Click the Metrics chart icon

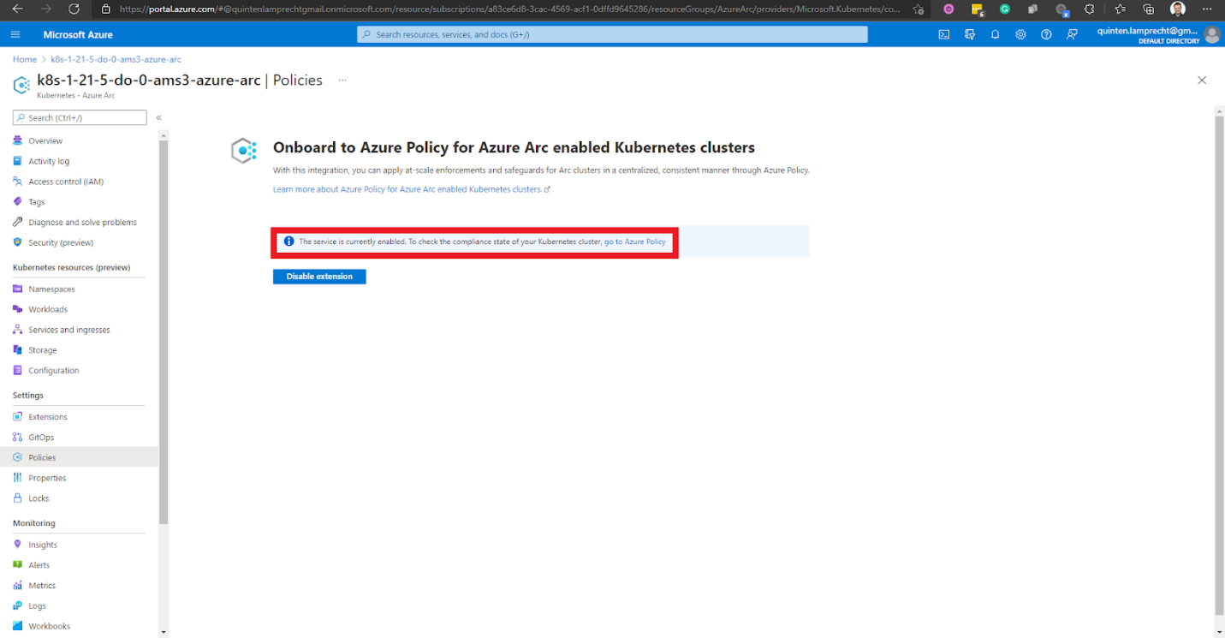coord(18,586)
